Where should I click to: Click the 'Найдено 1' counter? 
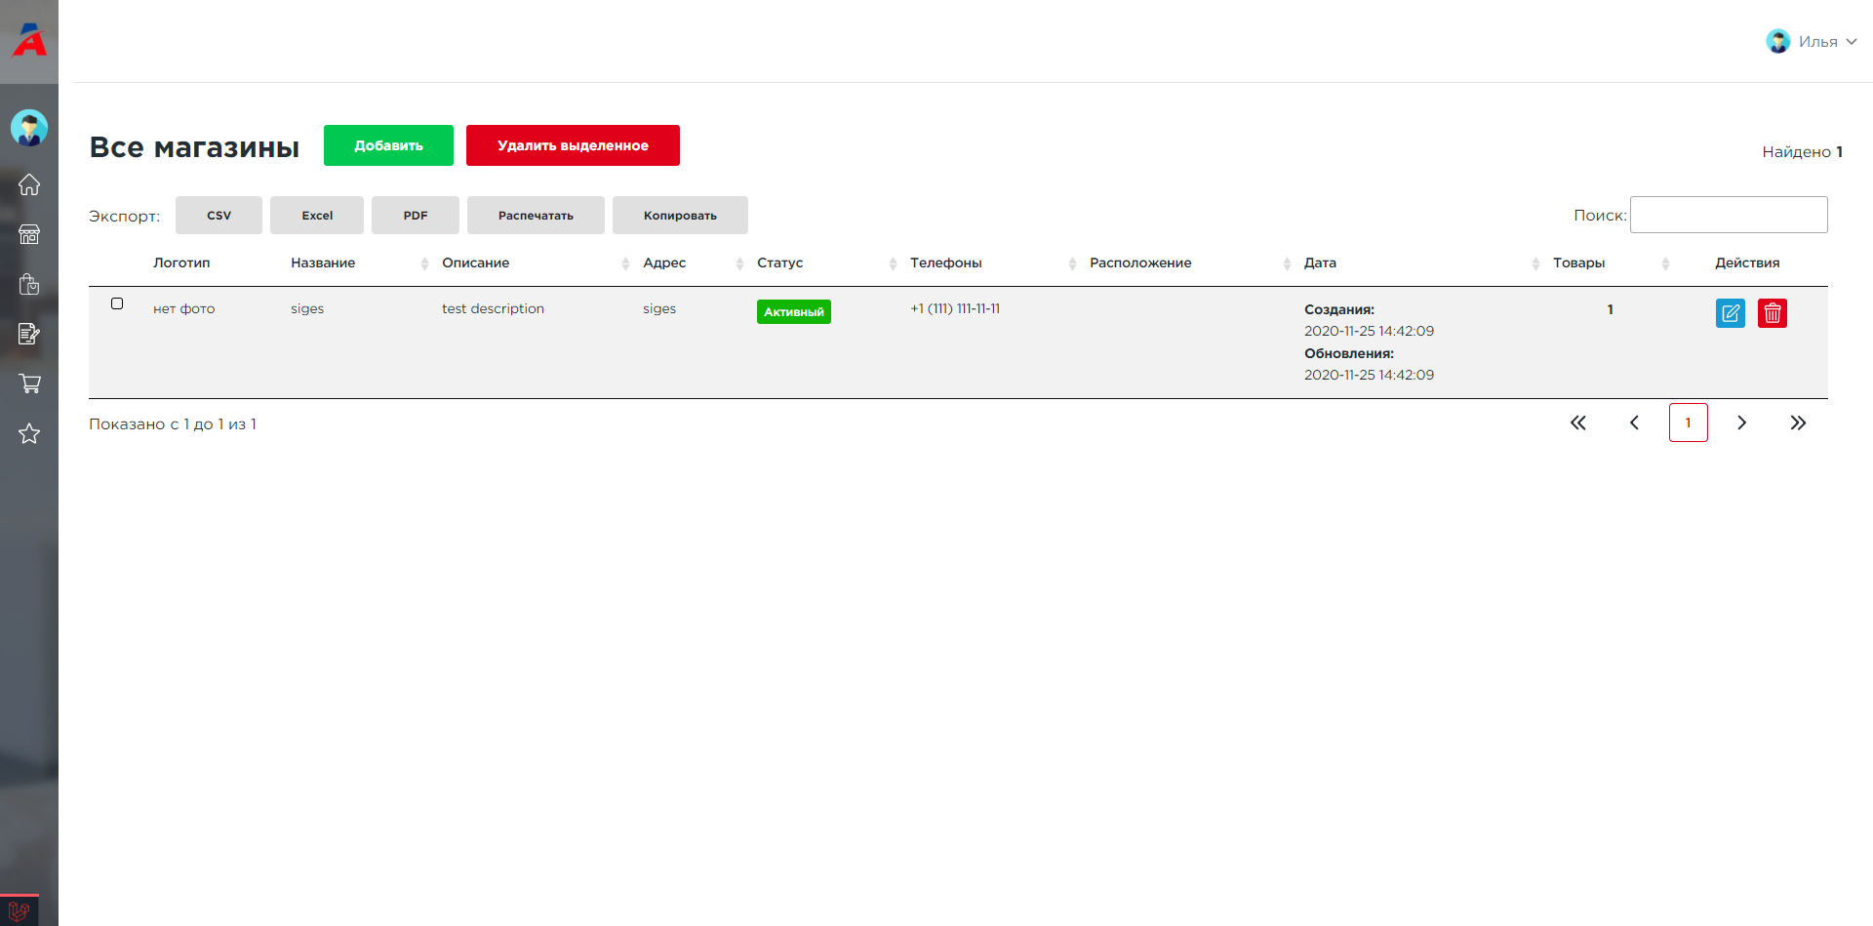[1802, 151]
